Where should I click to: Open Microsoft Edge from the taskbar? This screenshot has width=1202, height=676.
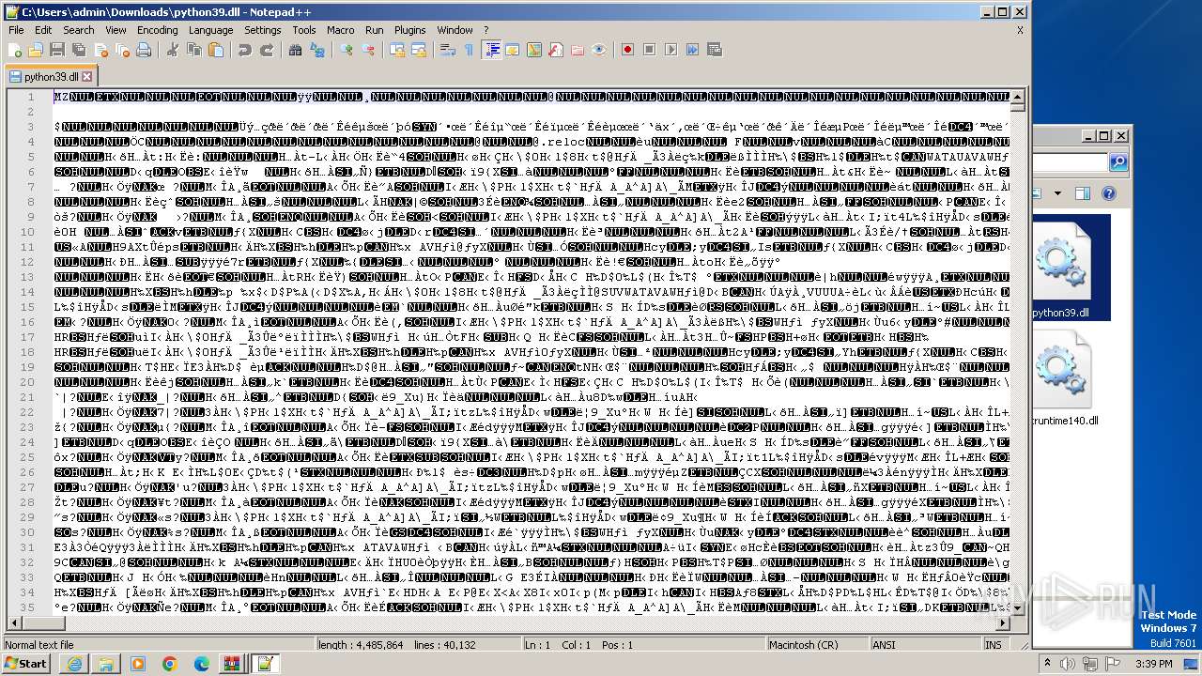click(201, 664)
